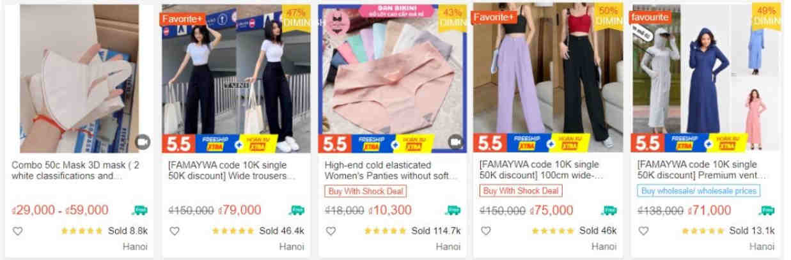Like the 3D mask combo with heart icon
791x260 pixels.
(x=17, y=231)
